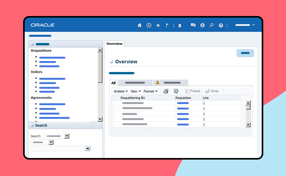The image size is (286, 176).
Task: Open the second search criteria dropdown
Action: coord(51,142)
